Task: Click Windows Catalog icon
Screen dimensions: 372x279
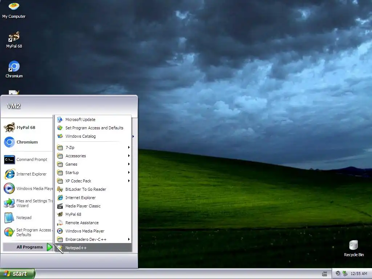Action: pos(60,136)
